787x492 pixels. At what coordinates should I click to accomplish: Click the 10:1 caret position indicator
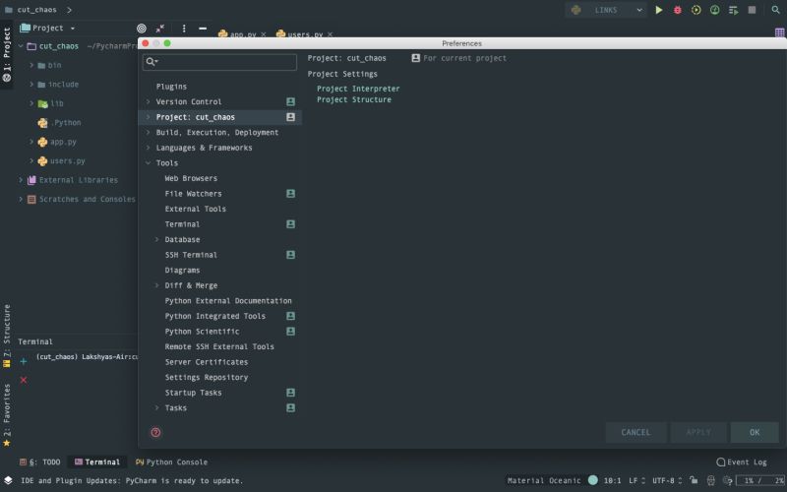(612, 480)
